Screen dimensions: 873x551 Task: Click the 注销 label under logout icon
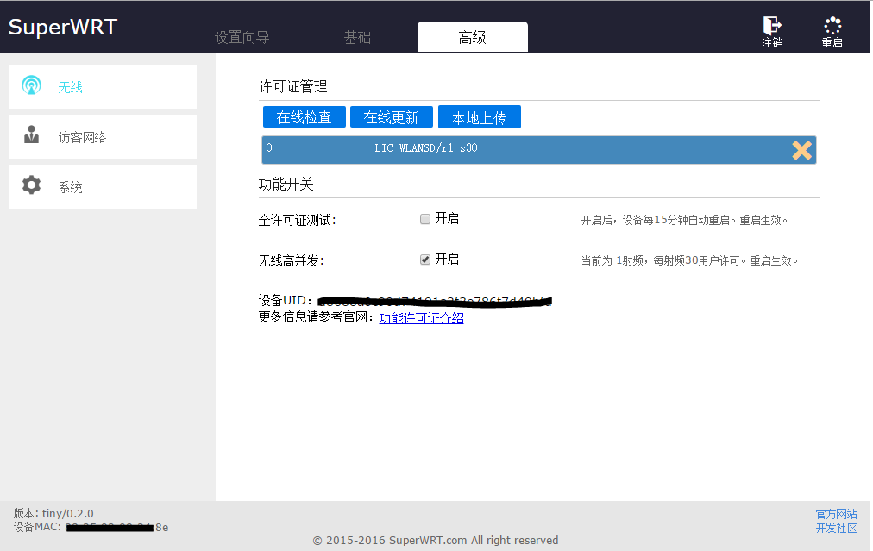pyautogui.click(x=772, y=43)
